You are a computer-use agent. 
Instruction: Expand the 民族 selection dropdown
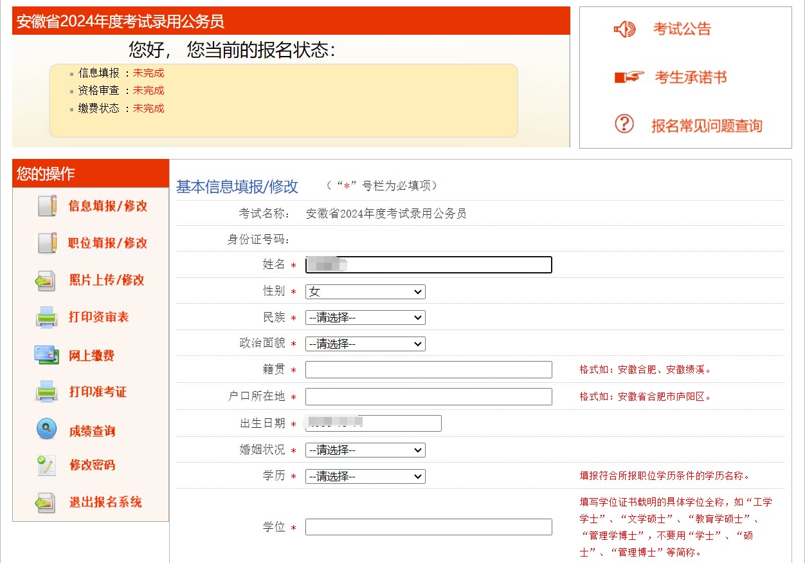coord(365,318)
